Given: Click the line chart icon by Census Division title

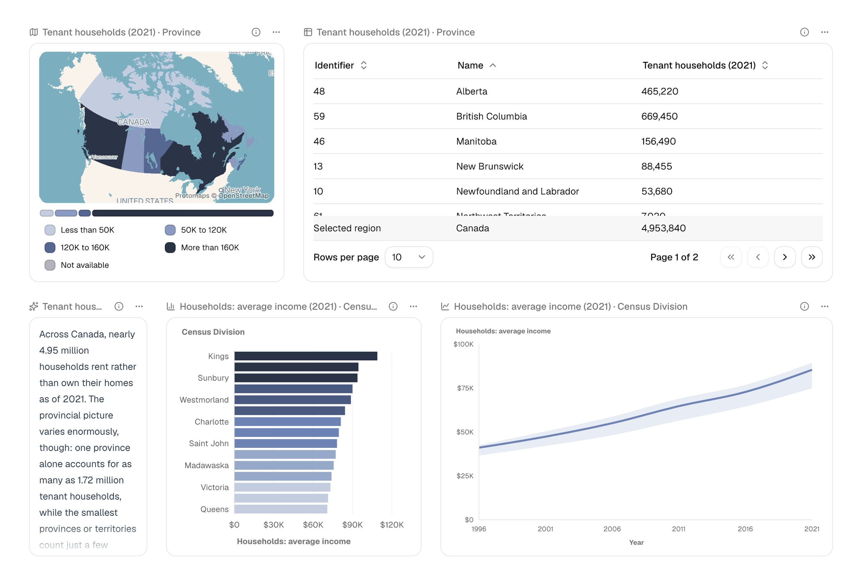Looking at the screenshot, I should 445,307.
